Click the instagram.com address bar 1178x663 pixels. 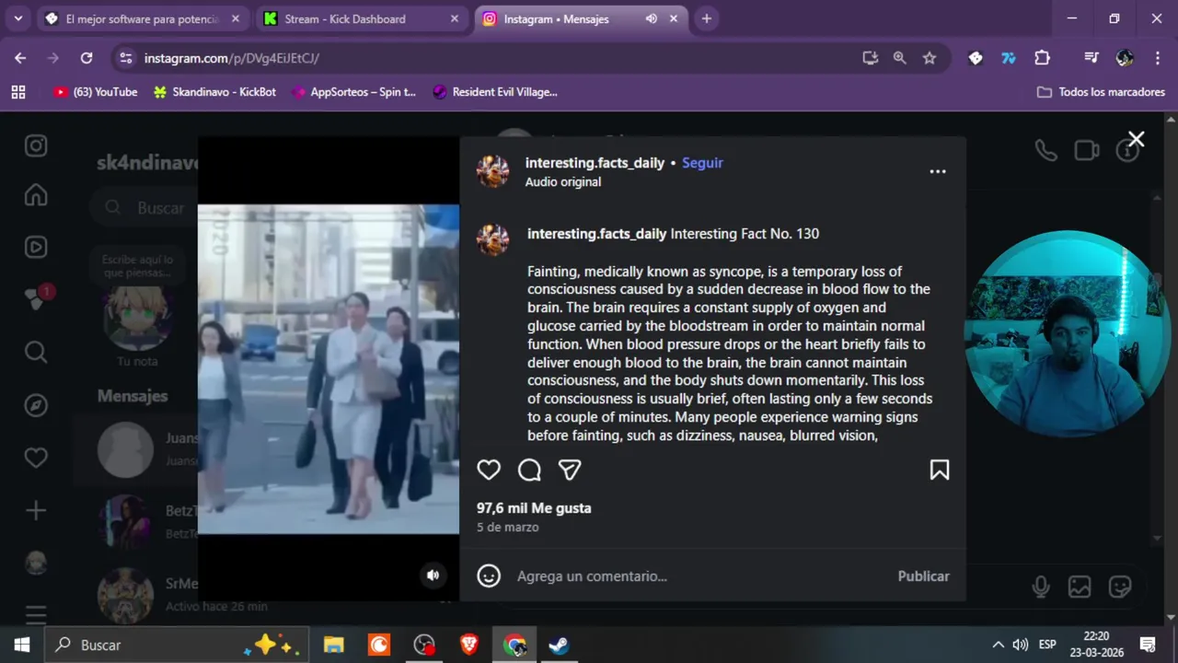point(497,58)
